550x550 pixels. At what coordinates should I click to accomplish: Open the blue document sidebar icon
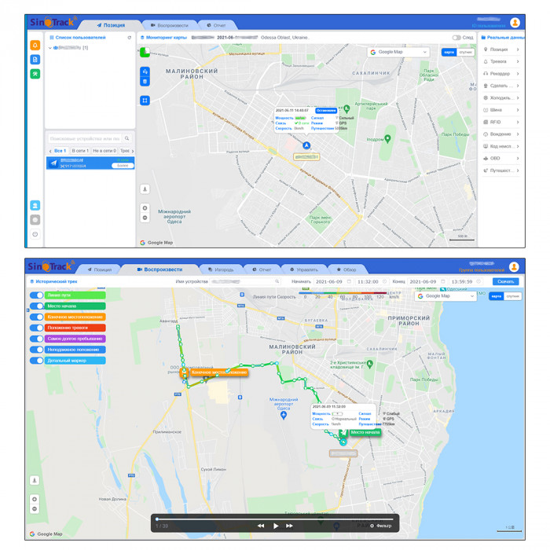coord(35,60)
